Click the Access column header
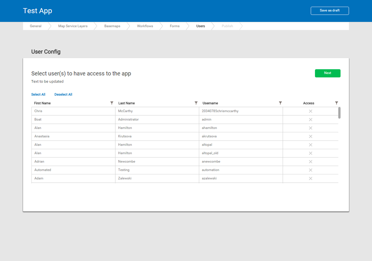Viewport: 372px width, 261px height. click(309, 103)
